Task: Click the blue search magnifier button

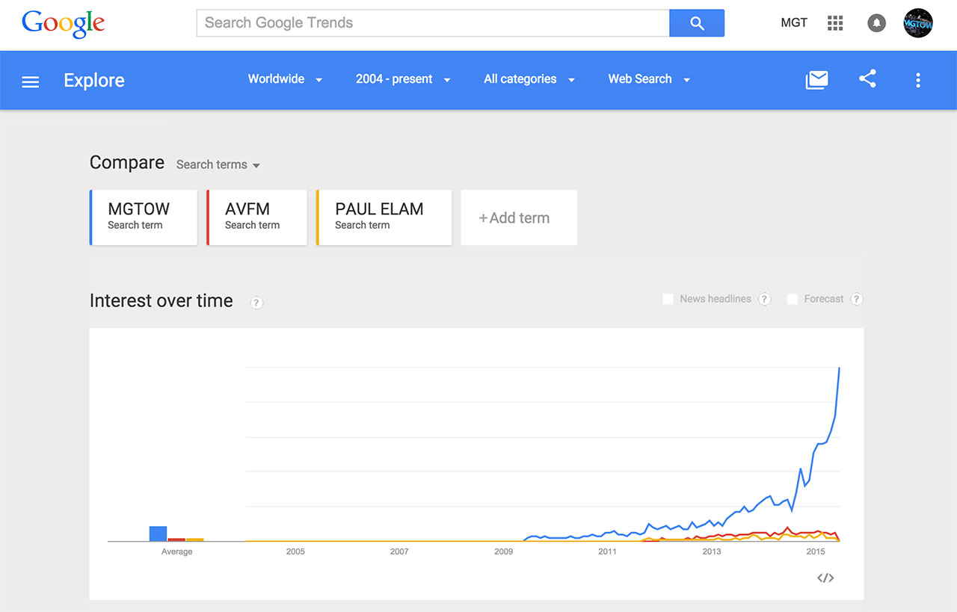Action: point(697,23)
